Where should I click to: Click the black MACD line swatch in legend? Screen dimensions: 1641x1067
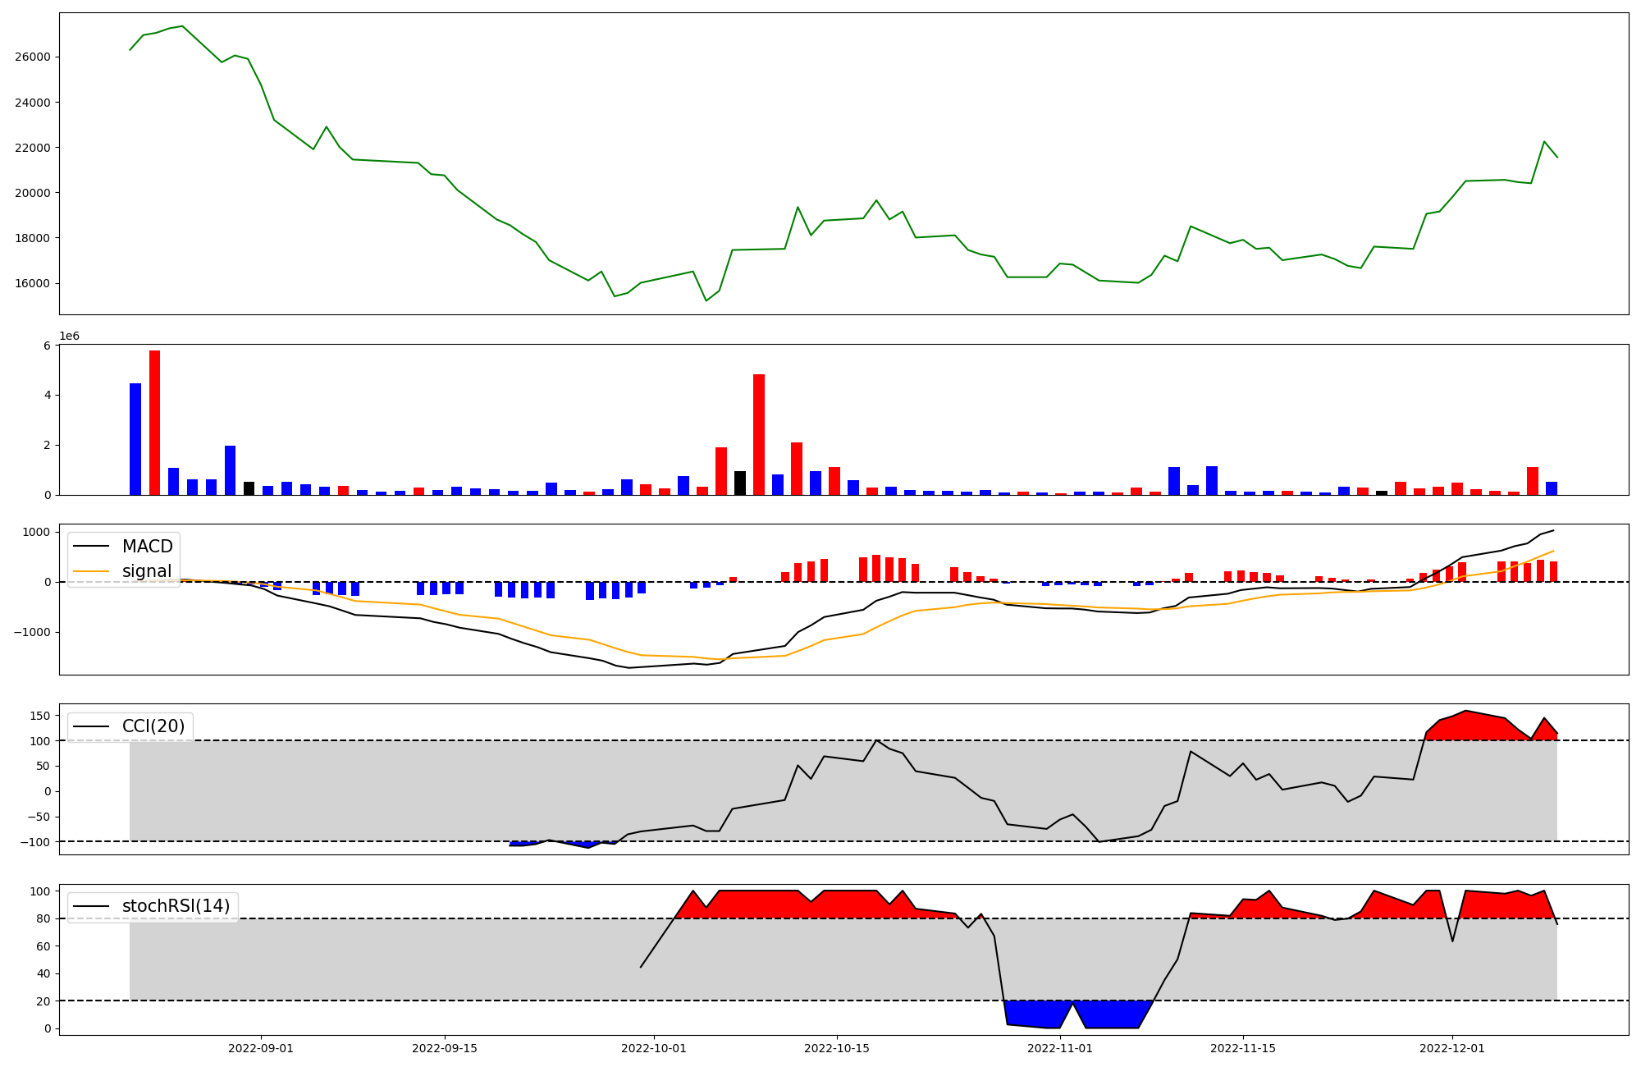(91, 547)
